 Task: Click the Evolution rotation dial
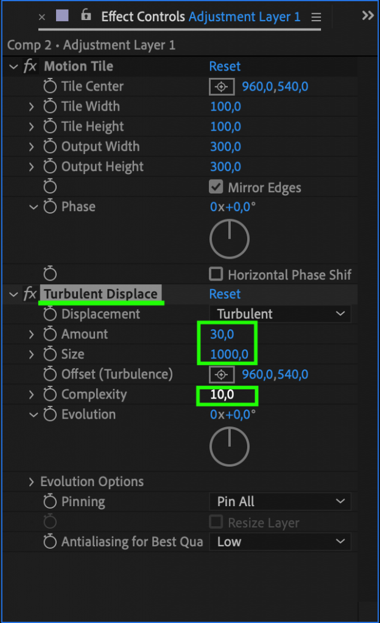[229, 446]
